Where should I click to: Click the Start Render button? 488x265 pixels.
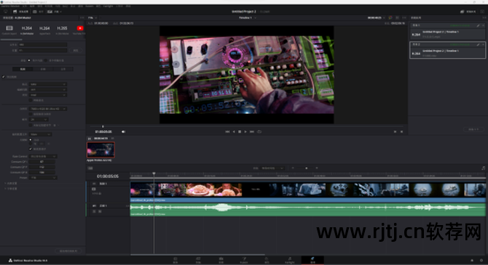473,129
